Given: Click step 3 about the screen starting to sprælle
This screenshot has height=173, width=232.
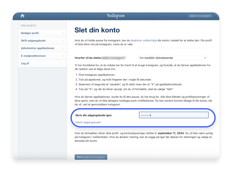Looking at the screenshot, I should point(129,84).
